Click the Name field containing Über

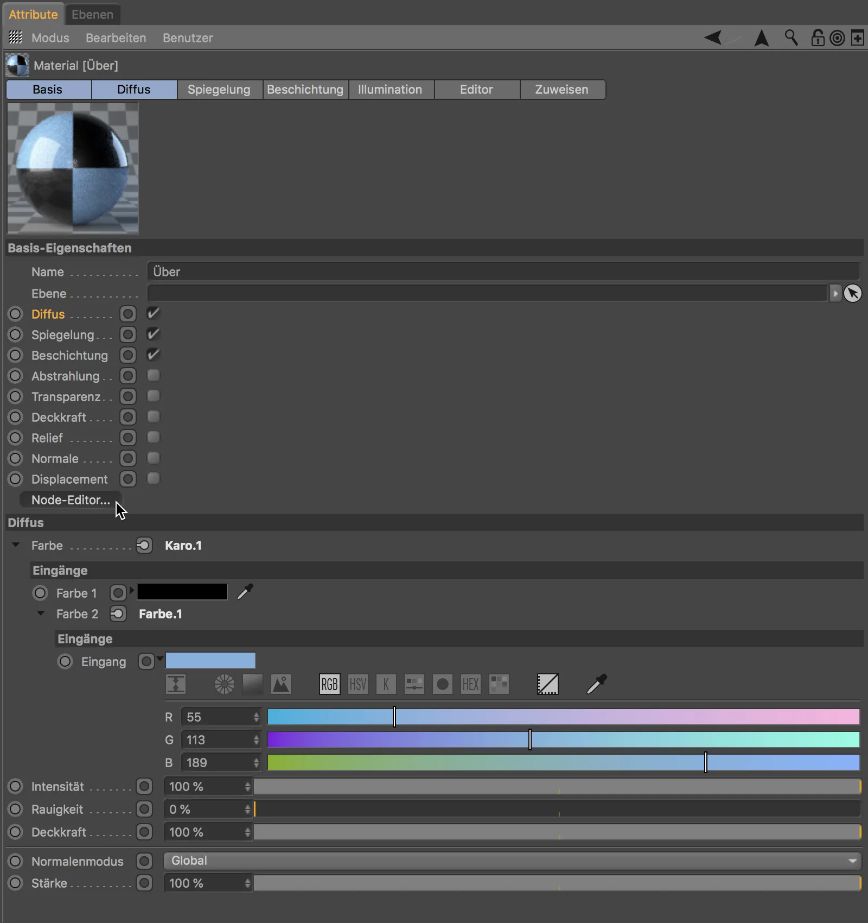point(504,271)
